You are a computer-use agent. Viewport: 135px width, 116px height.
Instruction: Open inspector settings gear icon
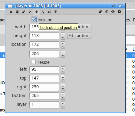119,12
